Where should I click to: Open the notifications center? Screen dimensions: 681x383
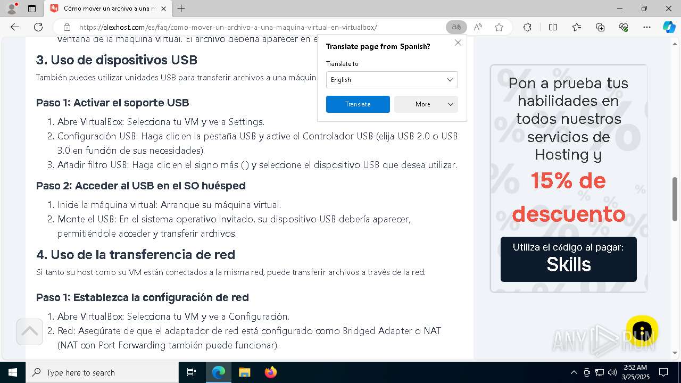[x=663, y=372]
